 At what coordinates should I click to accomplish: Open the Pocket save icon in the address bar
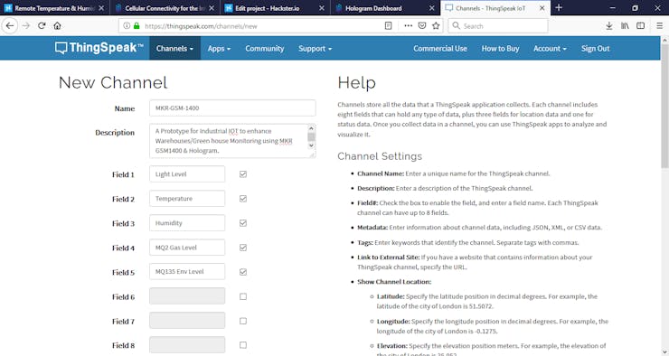tap(422, 25)
